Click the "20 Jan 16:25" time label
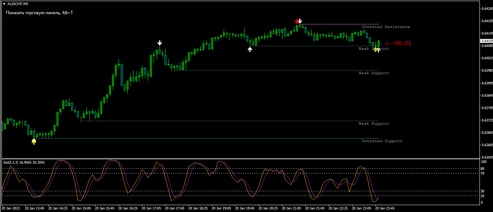 [x=128, y=208]
